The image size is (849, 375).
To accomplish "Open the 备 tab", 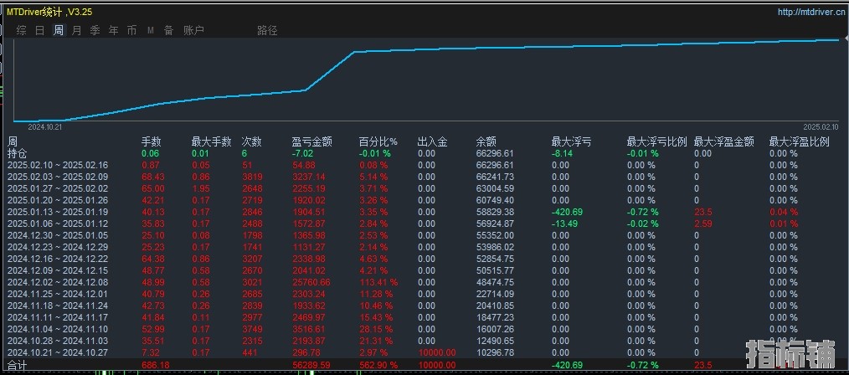I will [168, 30].
